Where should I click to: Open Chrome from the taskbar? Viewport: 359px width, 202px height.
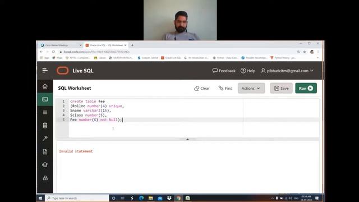(178, 198)
